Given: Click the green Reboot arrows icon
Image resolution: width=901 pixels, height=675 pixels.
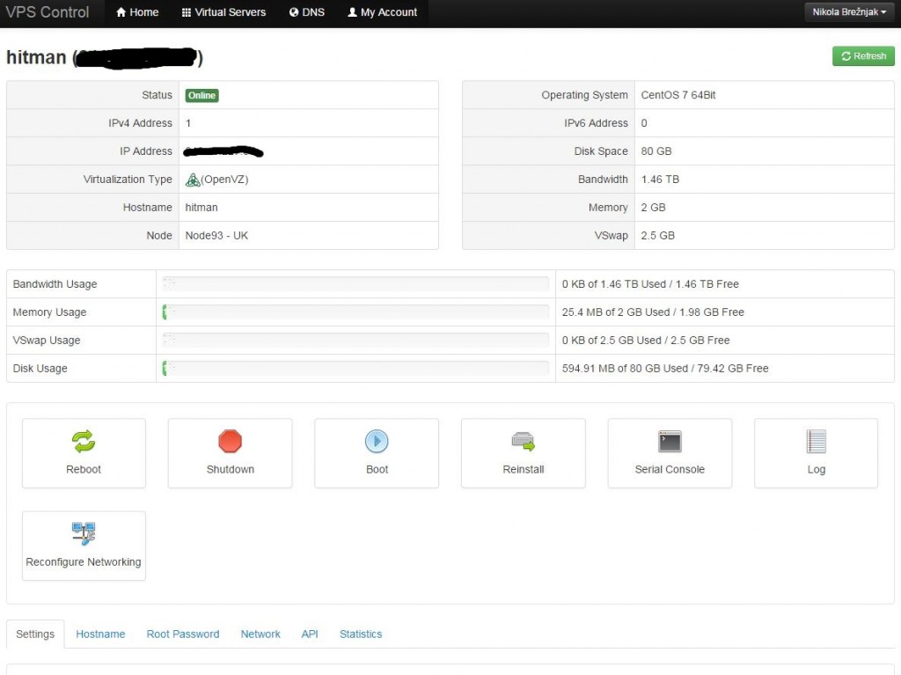Looking at the screenshot, I should pyautogui.click(x=84, y=442).
